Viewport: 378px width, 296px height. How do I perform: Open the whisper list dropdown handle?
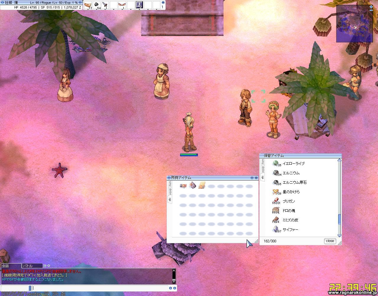click(30, 288)
